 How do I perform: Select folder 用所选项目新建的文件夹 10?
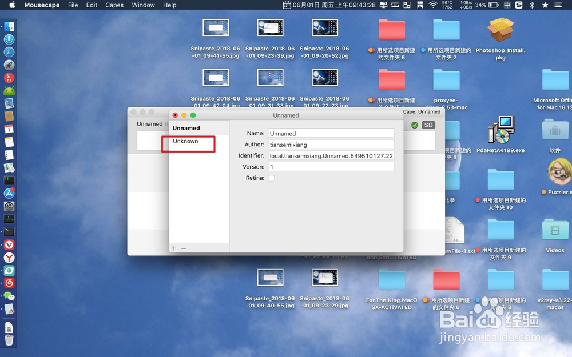(x=500, y=179)
